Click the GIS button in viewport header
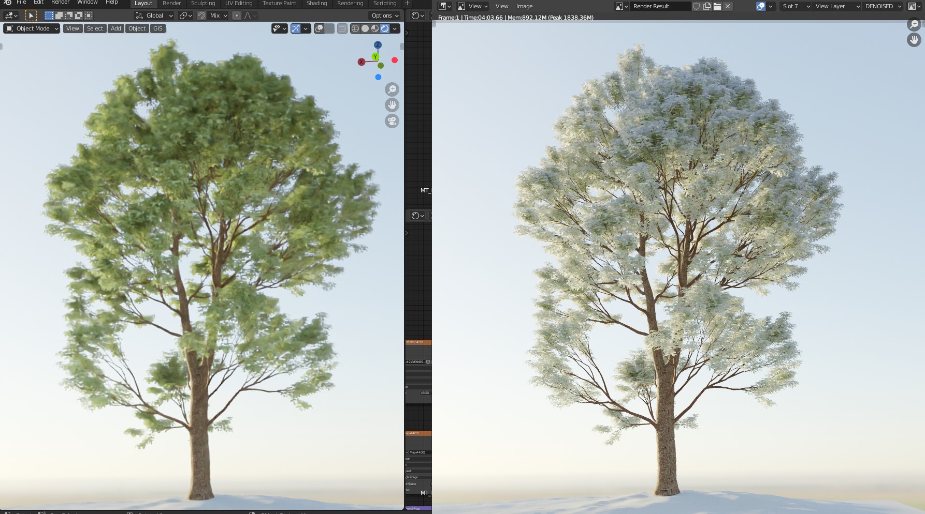The height and width of the screenshot is (514, 925). (158, 28)
